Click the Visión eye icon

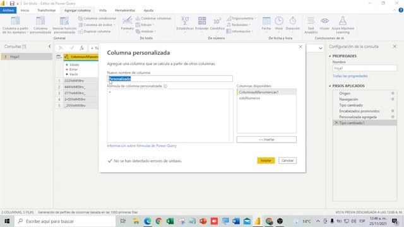[324, 21]
